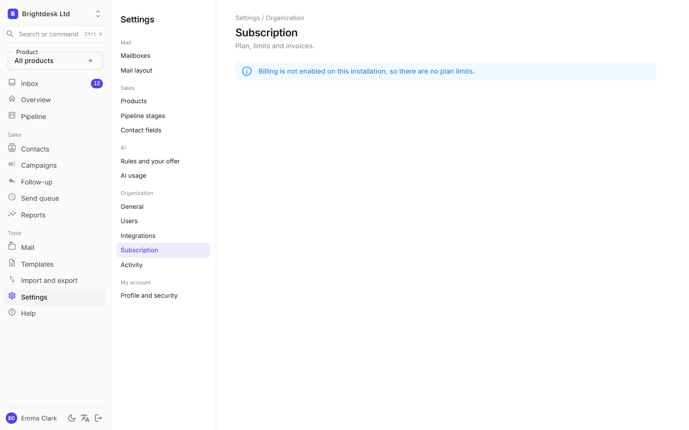The image size is (689, 430).
Task: View AI usage settings
Action: click(x=163, y=176)
